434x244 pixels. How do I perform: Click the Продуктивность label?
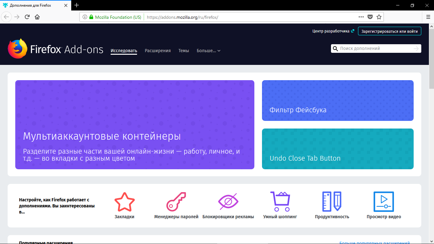[x=332, y=217]
